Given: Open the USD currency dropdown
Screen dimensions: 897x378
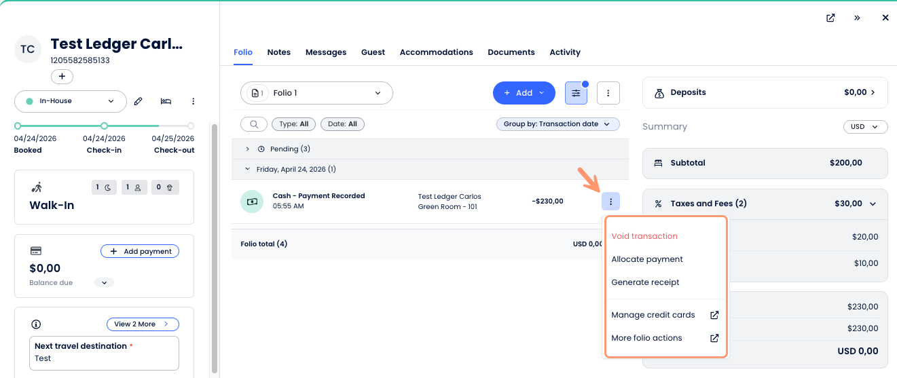Looking at the screenshot, I should 865,127.
